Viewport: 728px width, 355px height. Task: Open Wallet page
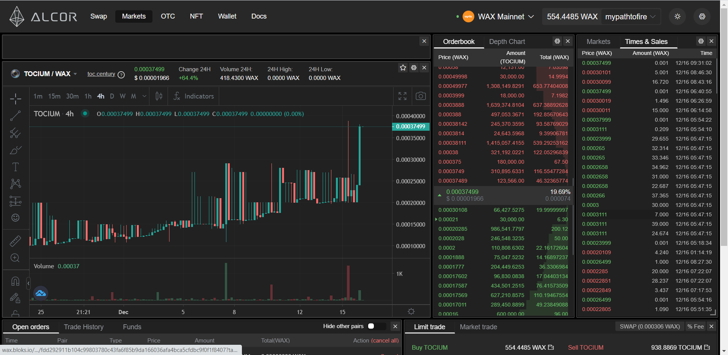pyautogui.click(x=227, y=16)
